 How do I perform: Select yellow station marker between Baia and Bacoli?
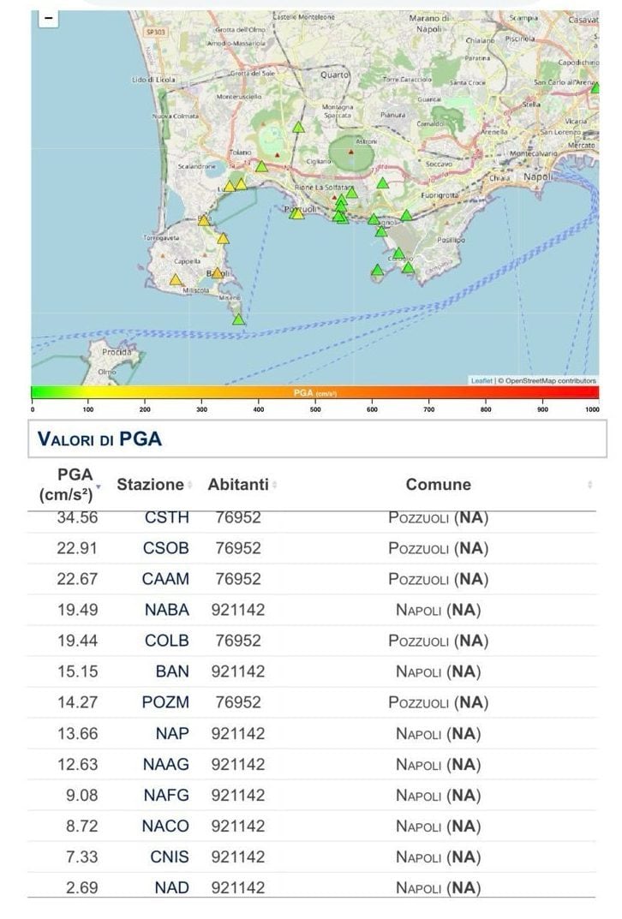tap(223, 238)
